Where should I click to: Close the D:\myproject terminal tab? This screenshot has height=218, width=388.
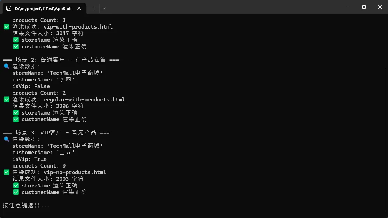(x=79, y=8)
